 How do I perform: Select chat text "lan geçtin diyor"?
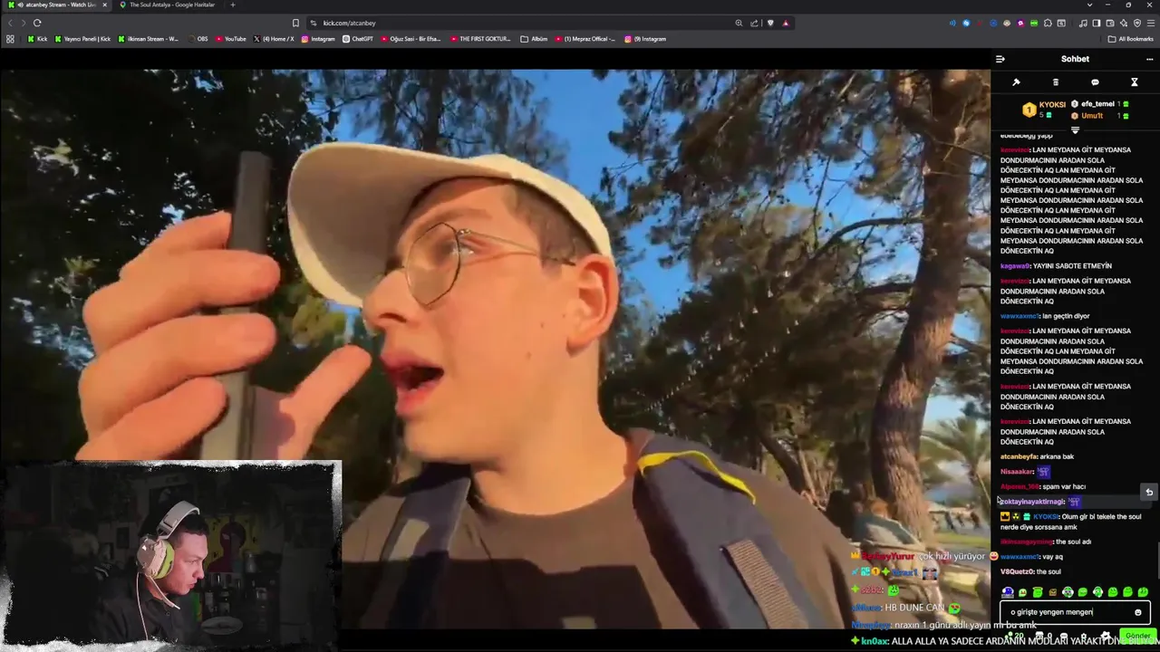tap(1066, 316)
